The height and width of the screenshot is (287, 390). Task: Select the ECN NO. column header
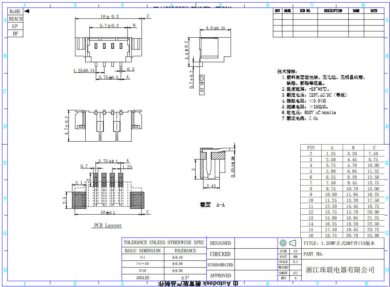(x=305, y=11)
